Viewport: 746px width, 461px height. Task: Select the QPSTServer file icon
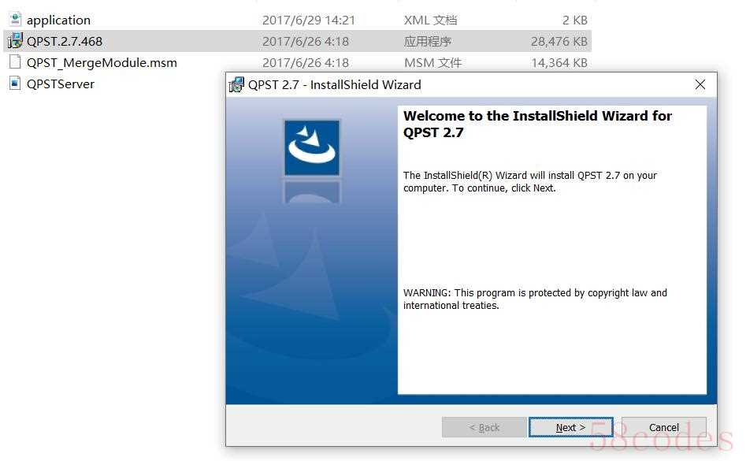pyautogui.click(x=15, y=84)
